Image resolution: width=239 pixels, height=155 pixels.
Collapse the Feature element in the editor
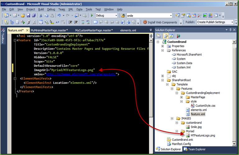coord(15,40)
